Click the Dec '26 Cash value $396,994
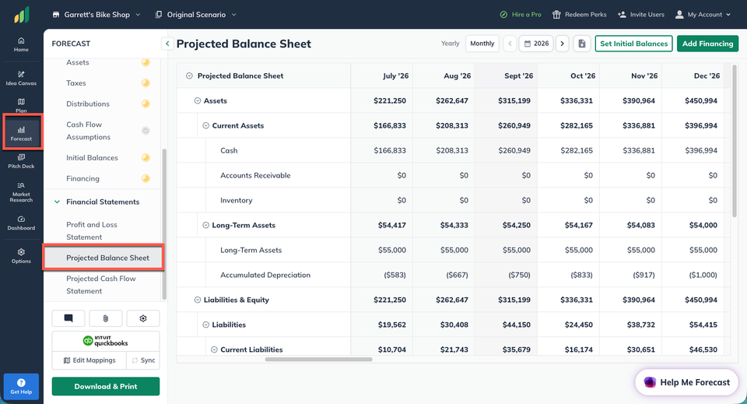This screenshot has width=747, height=404. [x=701, y=150]
